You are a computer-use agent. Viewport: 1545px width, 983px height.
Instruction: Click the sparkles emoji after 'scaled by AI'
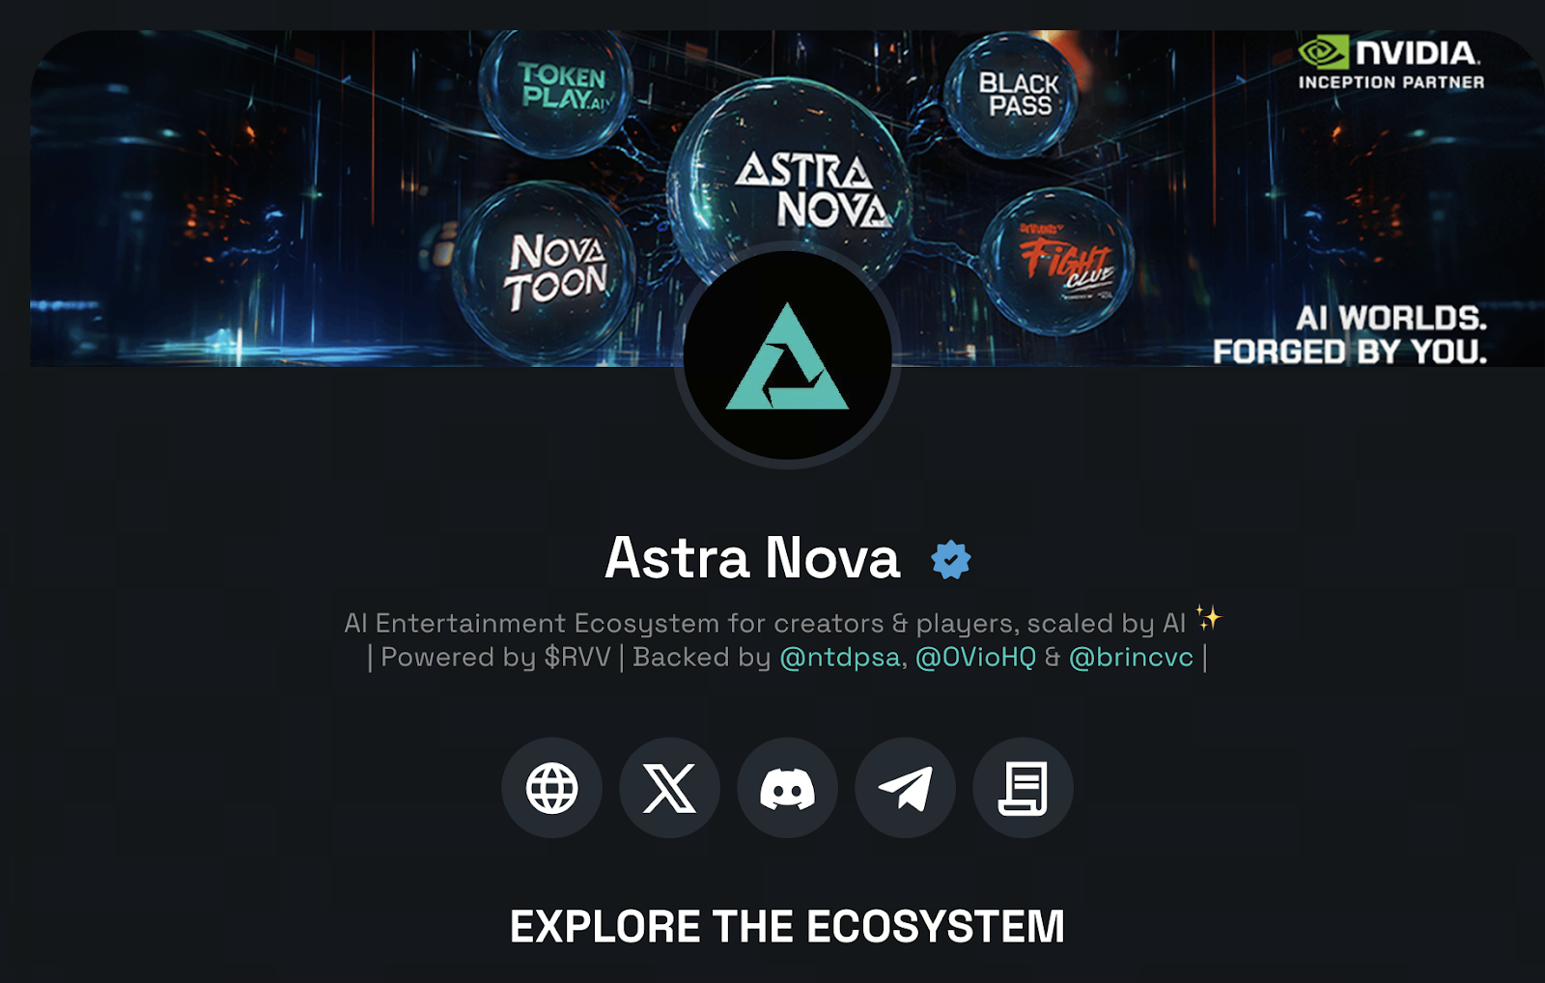[1208, 618]
